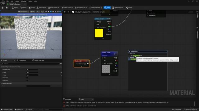Image resolution: width=199 pixels, height=111 pixels.
Task: Toggle Platform Stats
Action: click(x=118, y=8)
